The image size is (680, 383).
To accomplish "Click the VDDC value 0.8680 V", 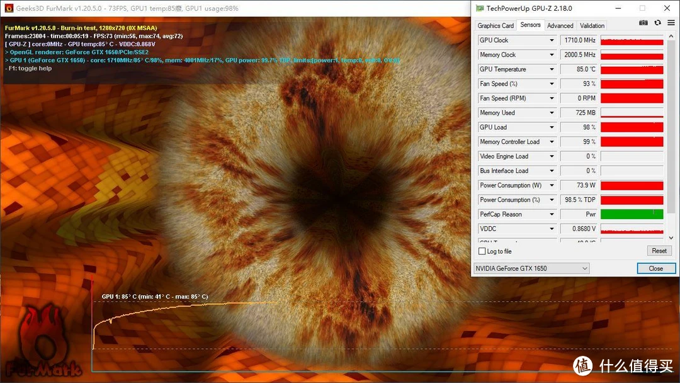I will [584, 229].
